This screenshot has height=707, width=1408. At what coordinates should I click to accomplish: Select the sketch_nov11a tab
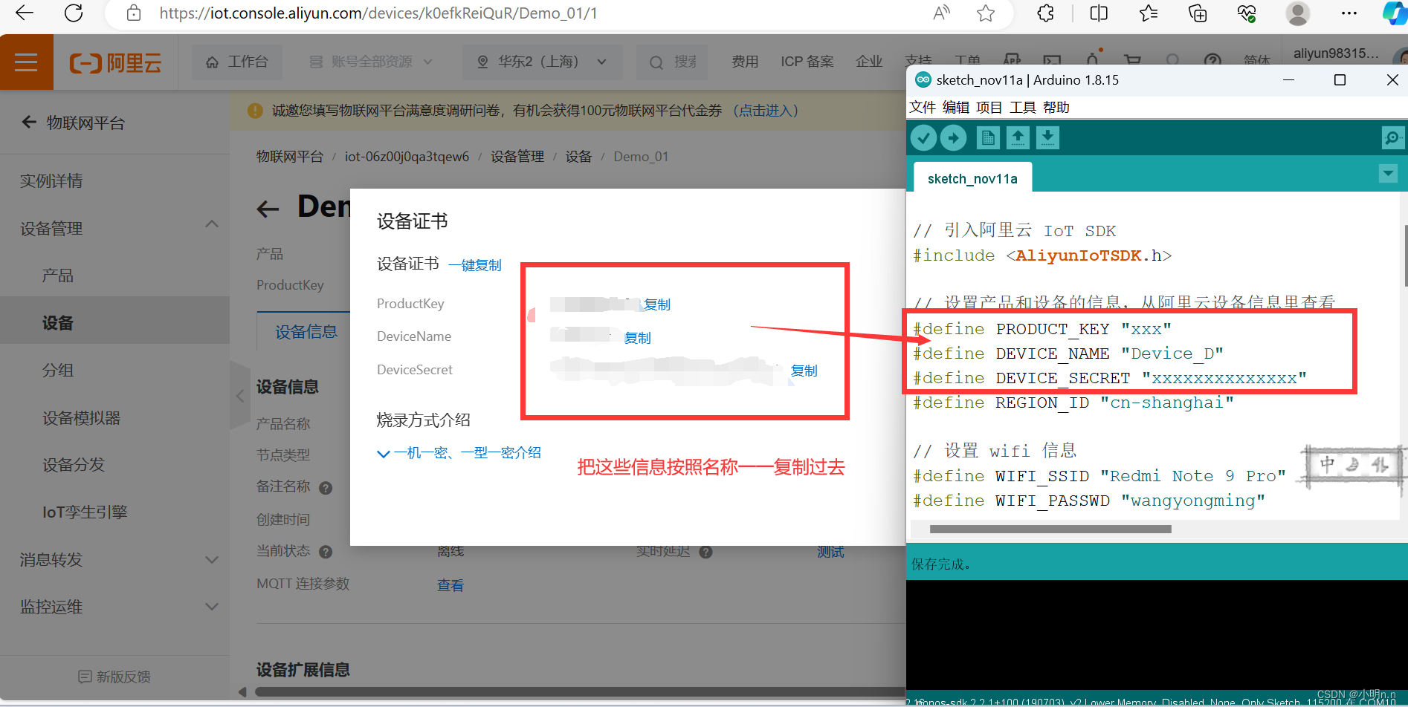point(972,178)
